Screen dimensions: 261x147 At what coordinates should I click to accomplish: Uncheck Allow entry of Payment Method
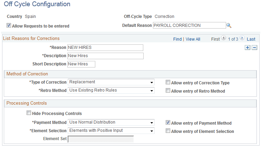pyautogui.click(x=168, y=123)
